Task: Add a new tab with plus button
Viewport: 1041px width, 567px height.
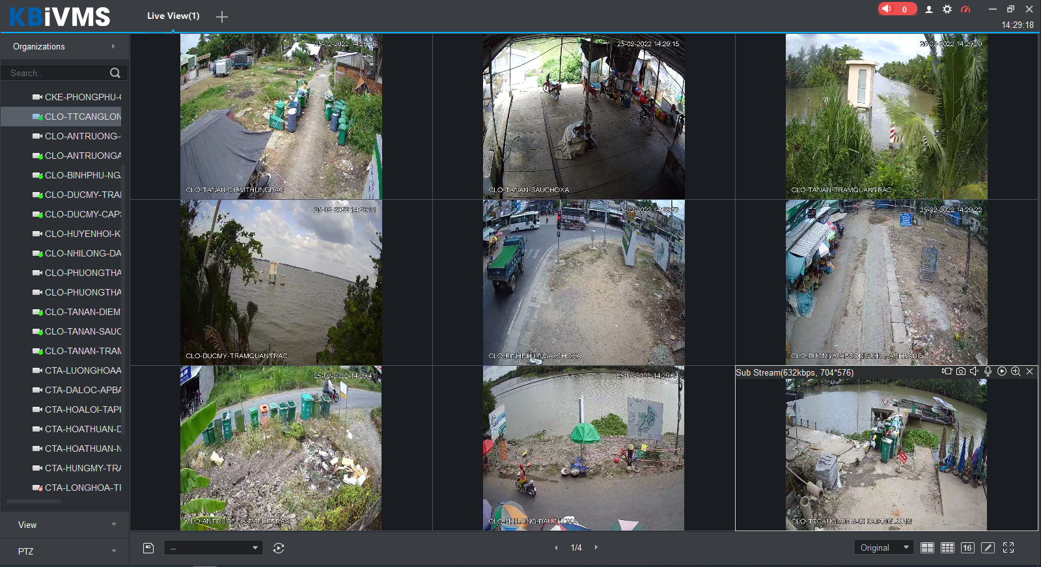Action: [x=222, y=17]
